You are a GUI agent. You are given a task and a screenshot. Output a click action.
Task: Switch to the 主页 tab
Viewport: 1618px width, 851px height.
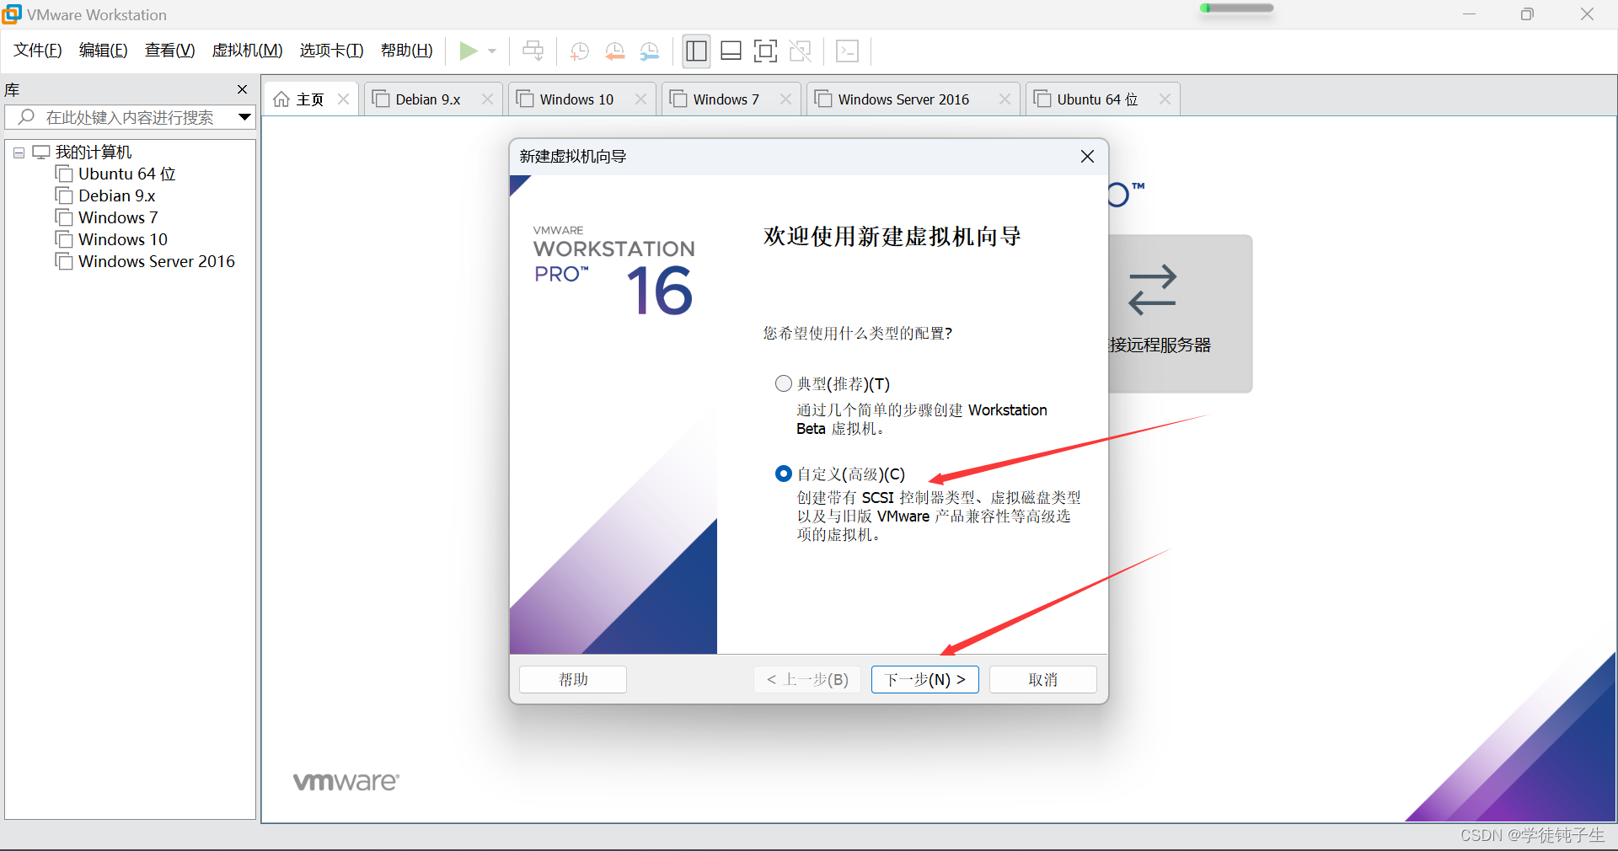pos(310,99)
